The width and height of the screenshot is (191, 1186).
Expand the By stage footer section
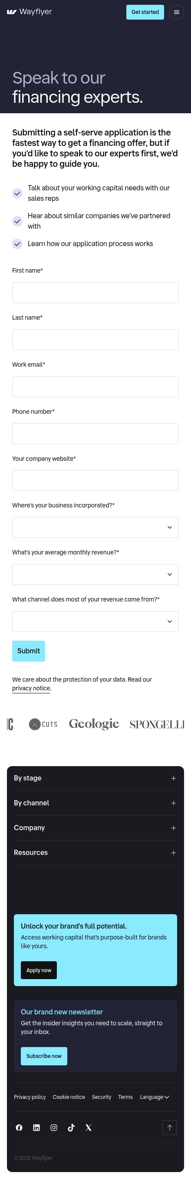pyautogui.click(x=95, y=778)
